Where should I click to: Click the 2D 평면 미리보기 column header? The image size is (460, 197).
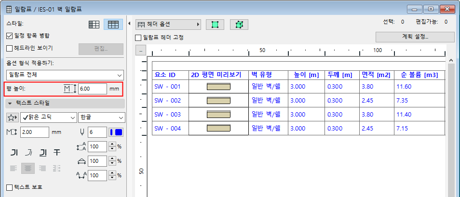tap(218, 75)
